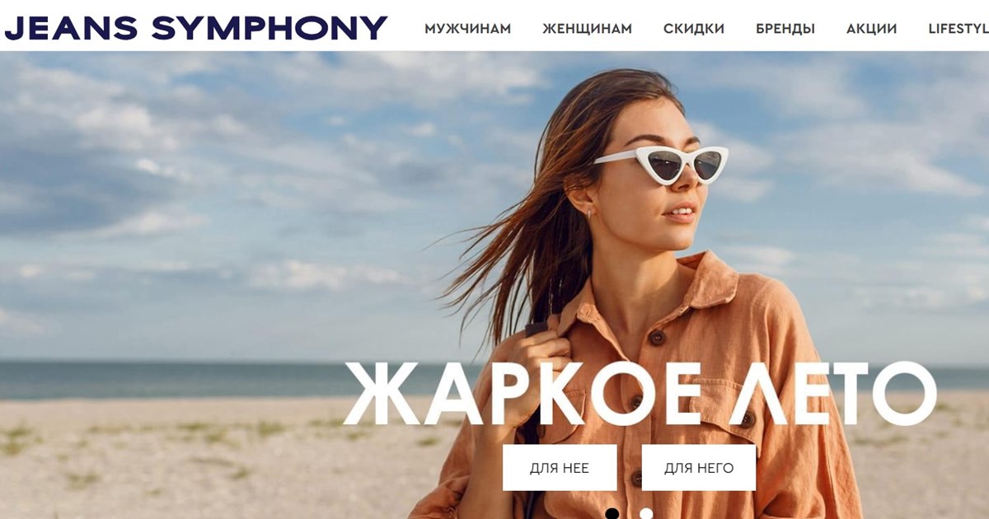989x519 pixels.
Task: Select the black carousel dot indicator
Action: pos(612,514)
